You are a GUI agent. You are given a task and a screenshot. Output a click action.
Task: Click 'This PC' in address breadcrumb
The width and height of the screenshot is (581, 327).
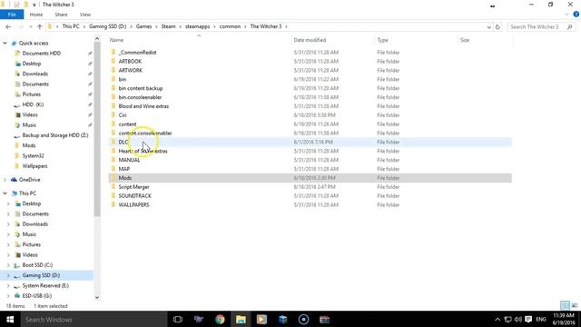[x=71, y=26]
